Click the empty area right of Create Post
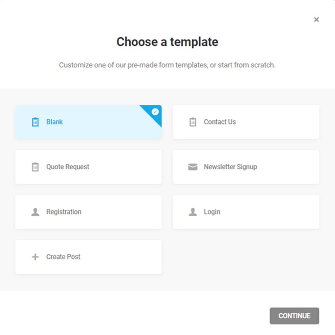 (246, 257)
